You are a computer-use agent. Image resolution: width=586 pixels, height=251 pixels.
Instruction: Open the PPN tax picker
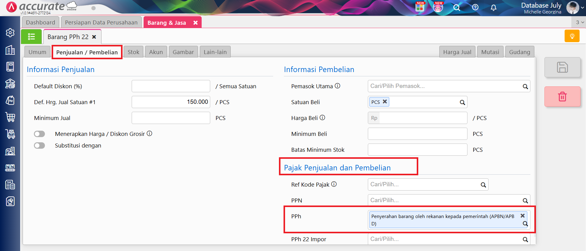pos(449,200)
